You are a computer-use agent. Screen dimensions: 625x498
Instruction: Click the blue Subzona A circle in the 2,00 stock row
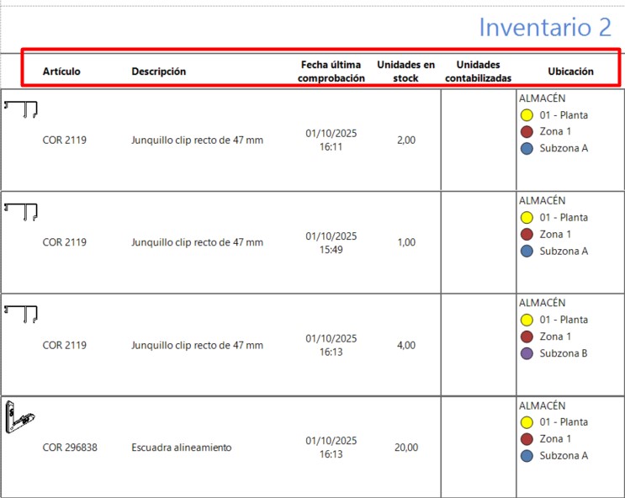(527, 149)
